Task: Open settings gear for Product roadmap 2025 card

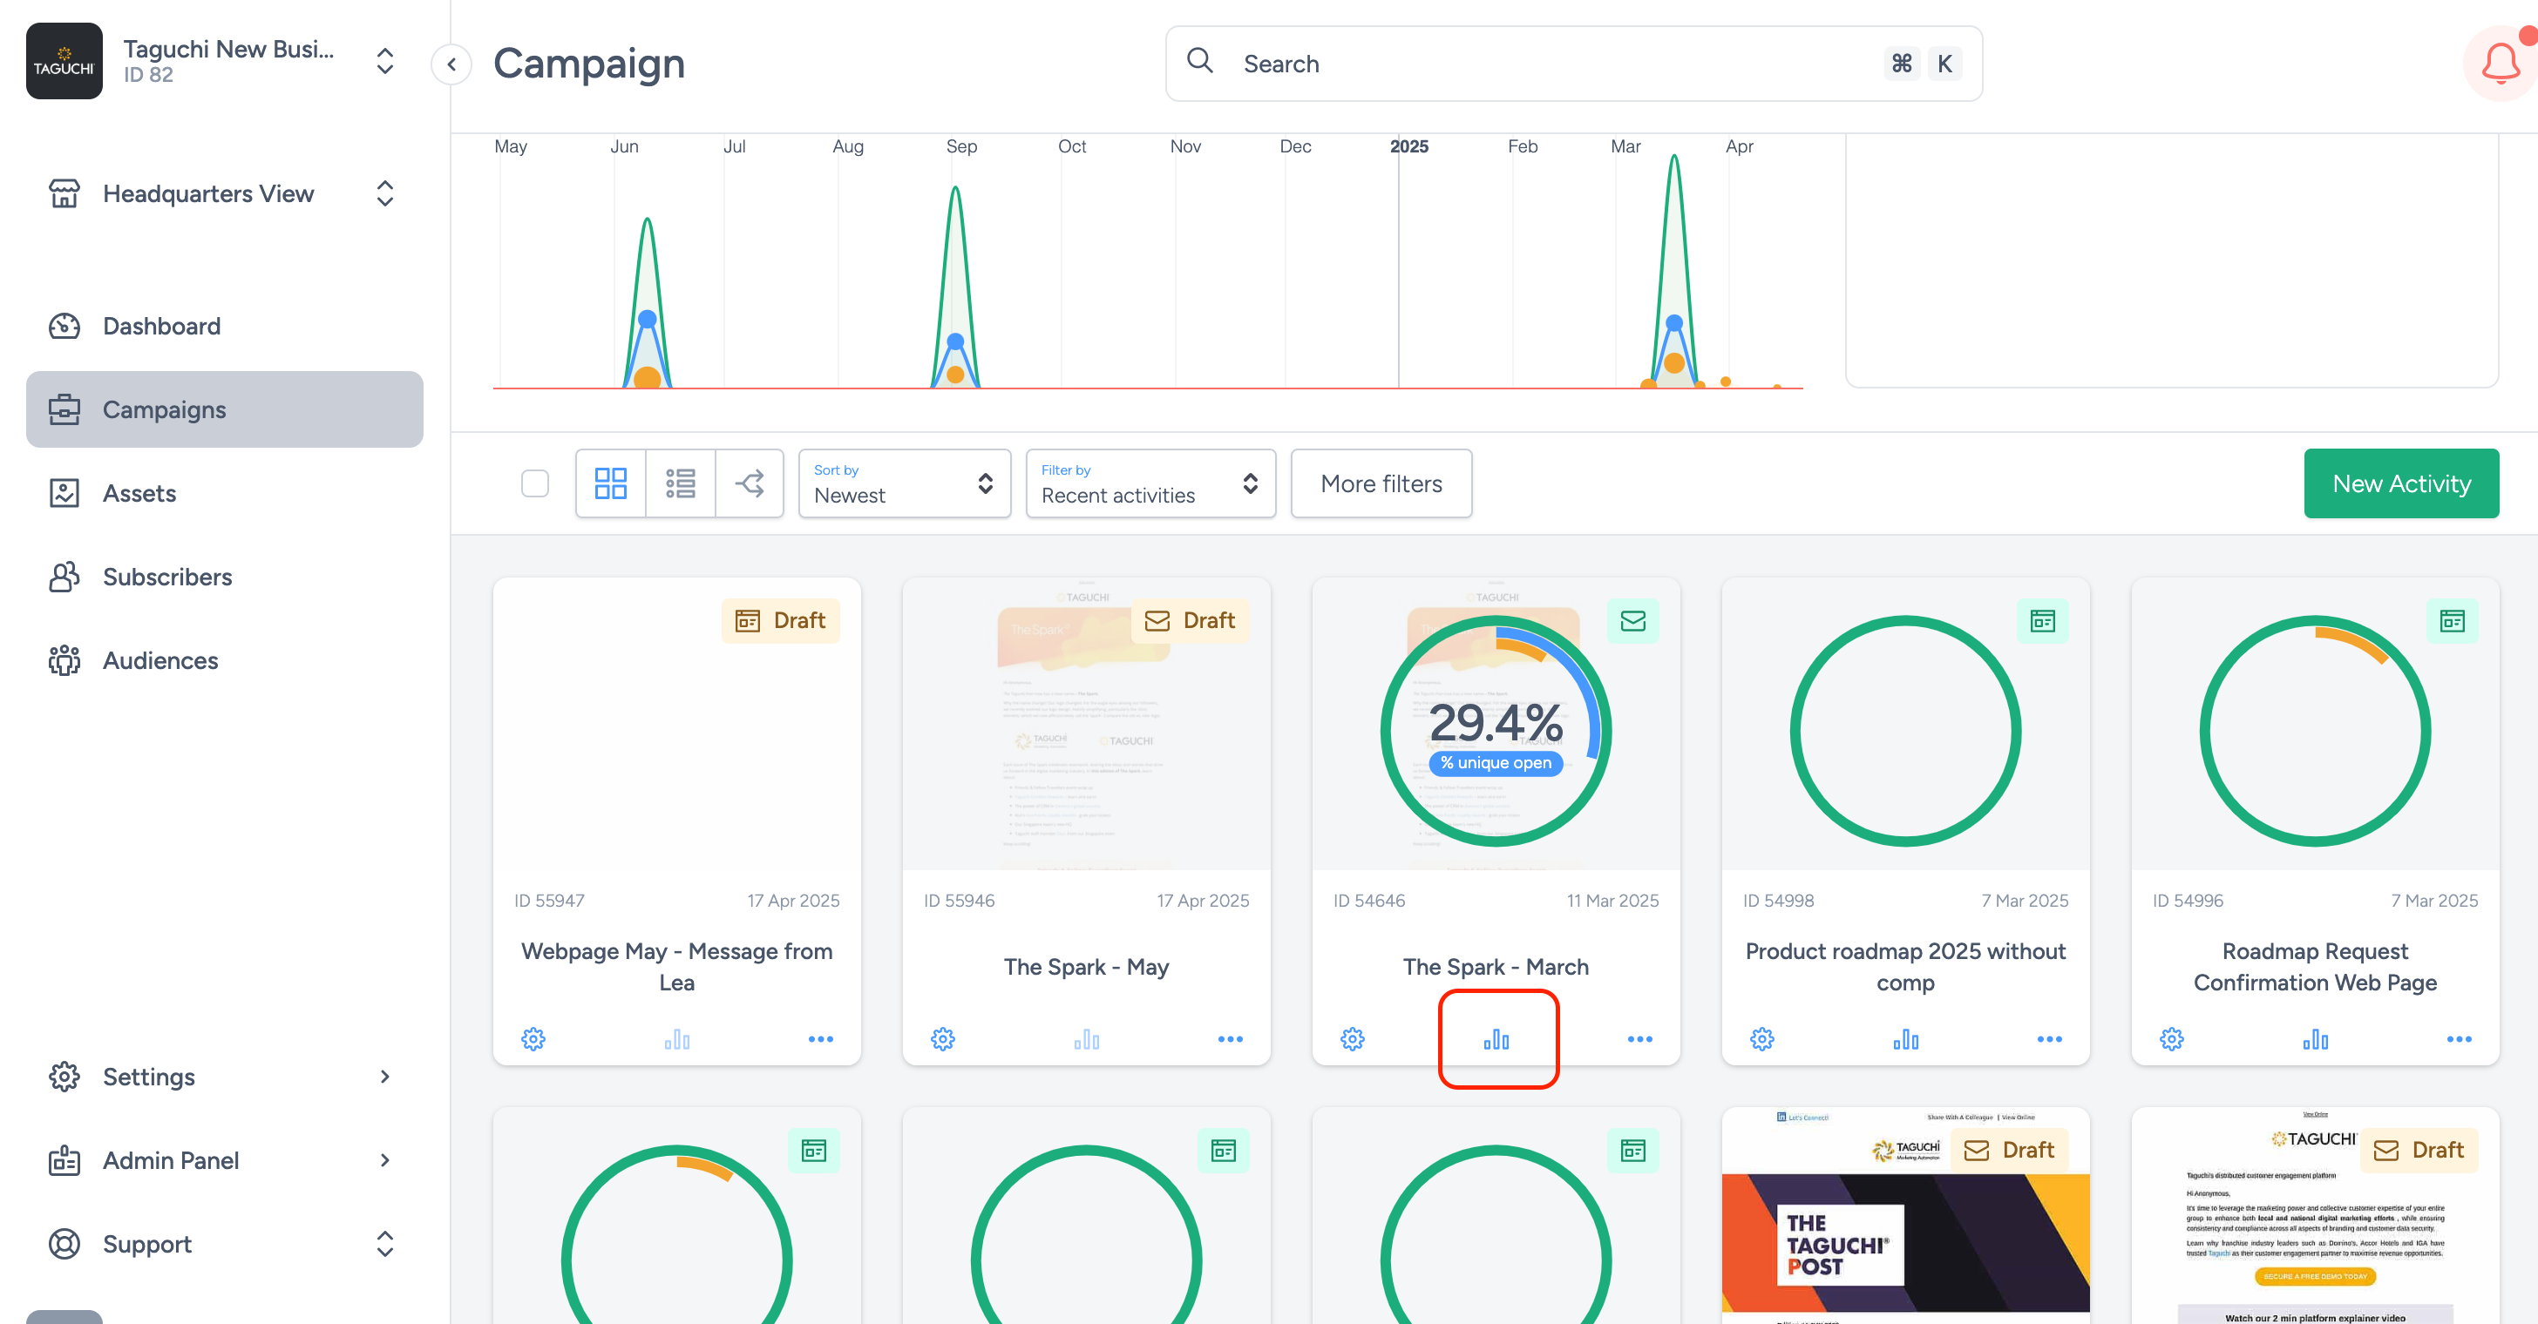Action: tap(1762, 1038)
